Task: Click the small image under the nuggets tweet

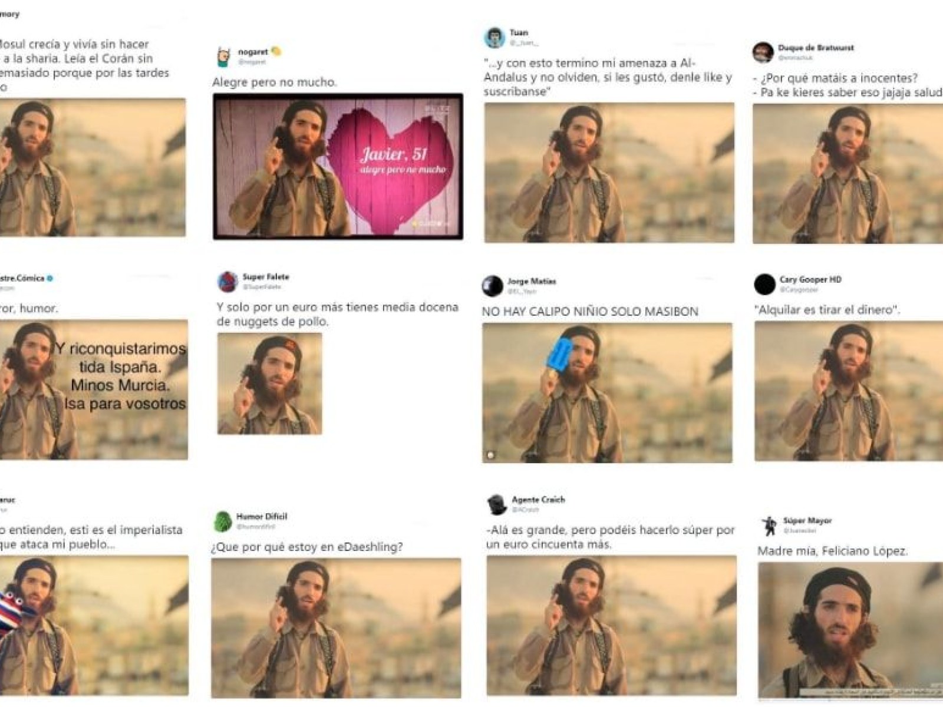Action: click(x=269, y=384)
